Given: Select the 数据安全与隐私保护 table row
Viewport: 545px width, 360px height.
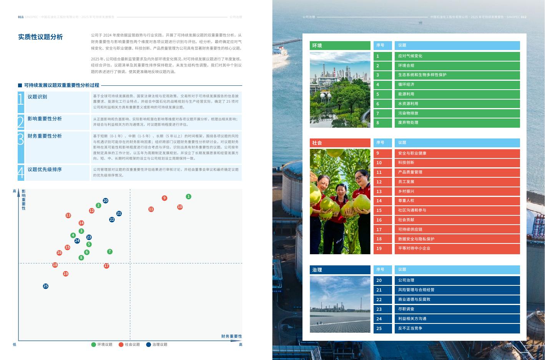Looking at the screenshot, I should pyautogui.click(x=447, y=239).
